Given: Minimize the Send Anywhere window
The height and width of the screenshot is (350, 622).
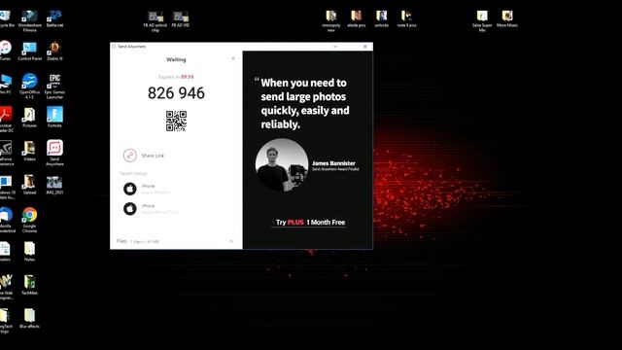Looking at the screenshot, I should [335, 47].
